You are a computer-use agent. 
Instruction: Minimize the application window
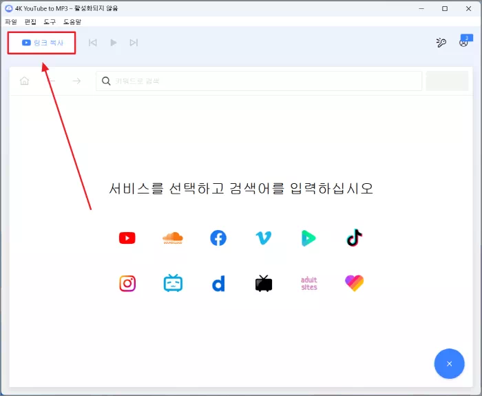[x=421, y=8]
